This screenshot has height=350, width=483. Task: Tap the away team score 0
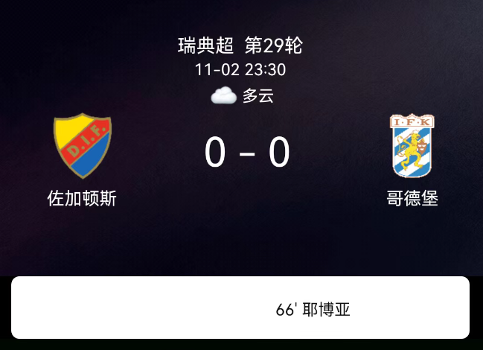[x=279, y=152]
